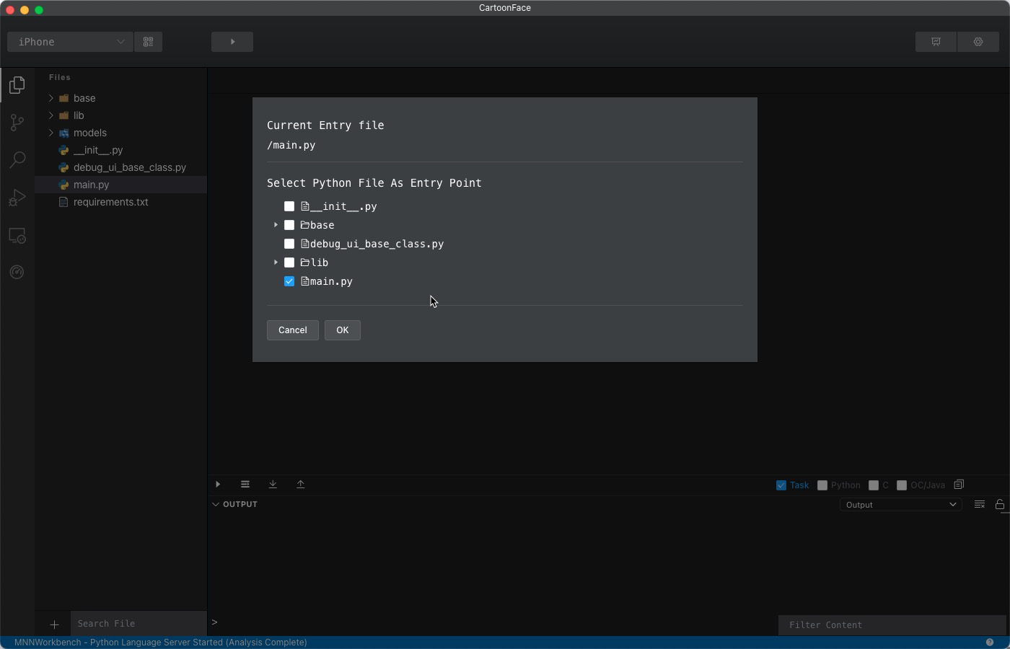Open the settings gear icon
The image size is (1010, 649).
tap(978, 42)
